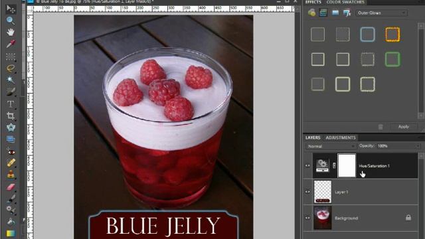Viewport: 425px width, 239px height.
Task: Select the Layer 1 thumbnail
Action: [x=323, y=192]
